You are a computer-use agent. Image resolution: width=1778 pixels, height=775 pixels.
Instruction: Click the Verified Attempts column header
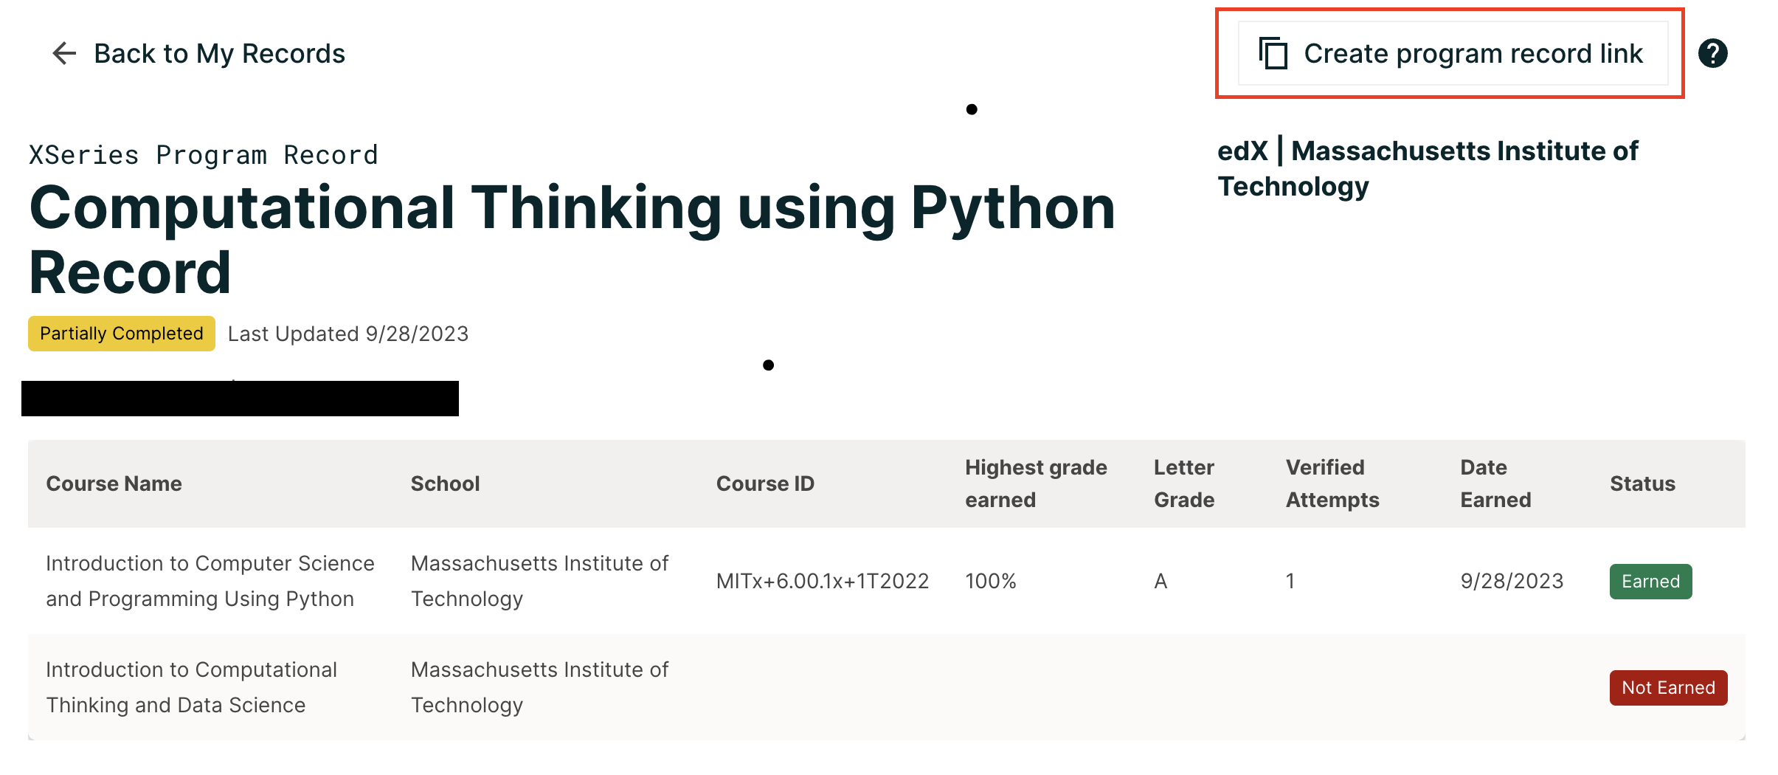[1332, 483]
